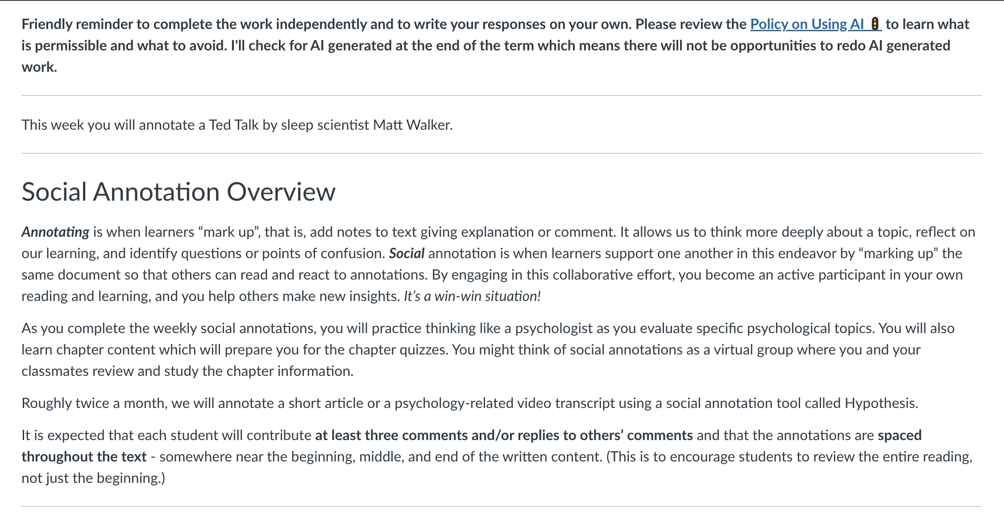Click the italic phrase It's a win-win situation
The image size is (1004, 519).
point(472,296)
